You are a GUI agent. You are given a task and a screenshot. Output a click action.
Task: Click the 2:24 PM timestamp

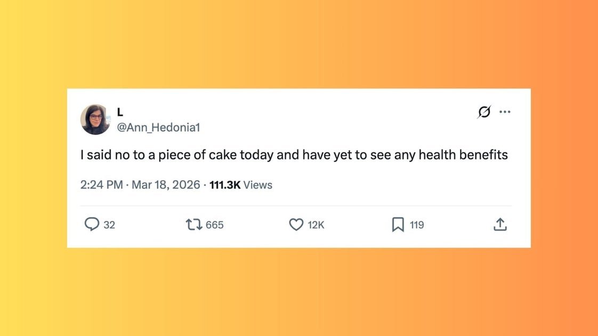(x=102, y=185)
